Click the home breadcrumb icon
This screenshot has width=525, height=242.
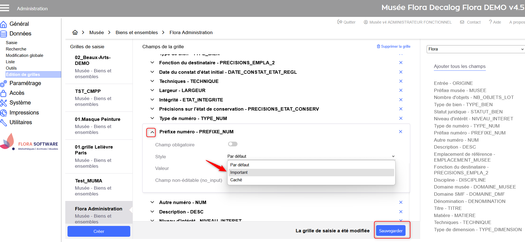(x=75, y=32)
